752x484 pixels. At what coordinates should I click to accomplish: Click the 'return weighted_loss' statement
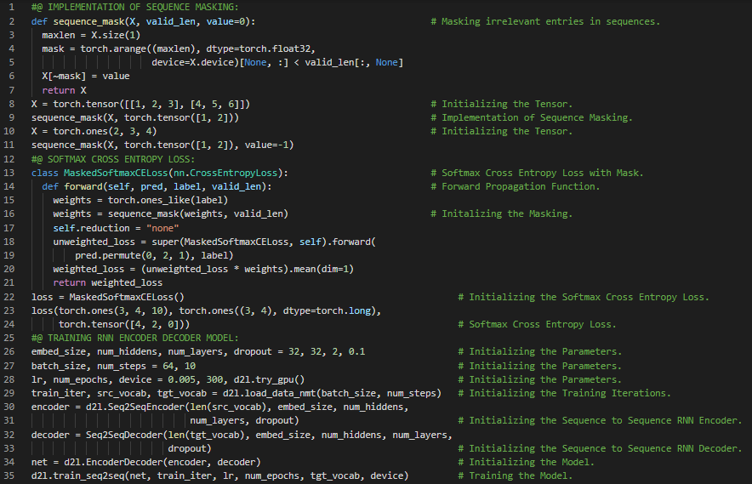pos(107,282)
